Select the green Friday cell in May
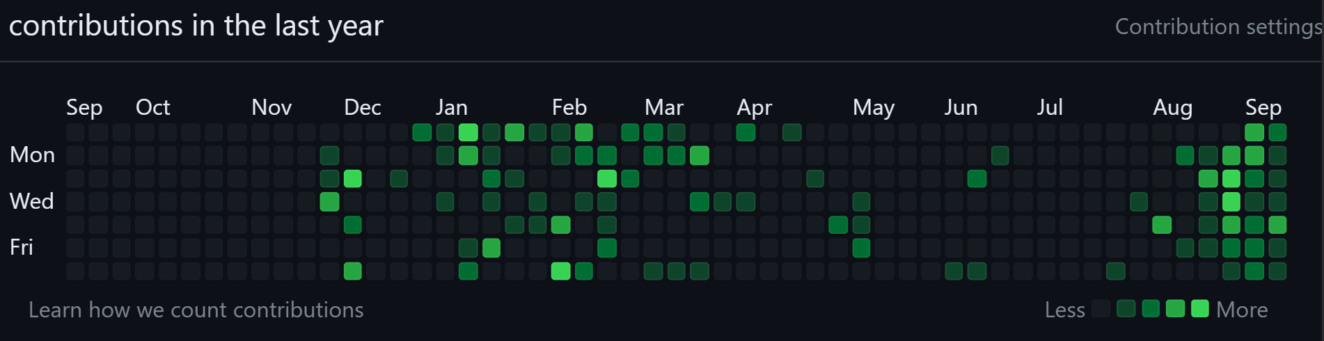The height and width of the screenshot is (341, 1324). pos(861,248)
